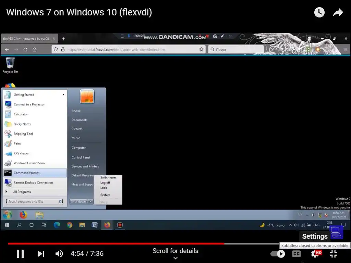Click Watch later clock icon
The width and height of the screenshot is (351, 263).
pos(319,12)
